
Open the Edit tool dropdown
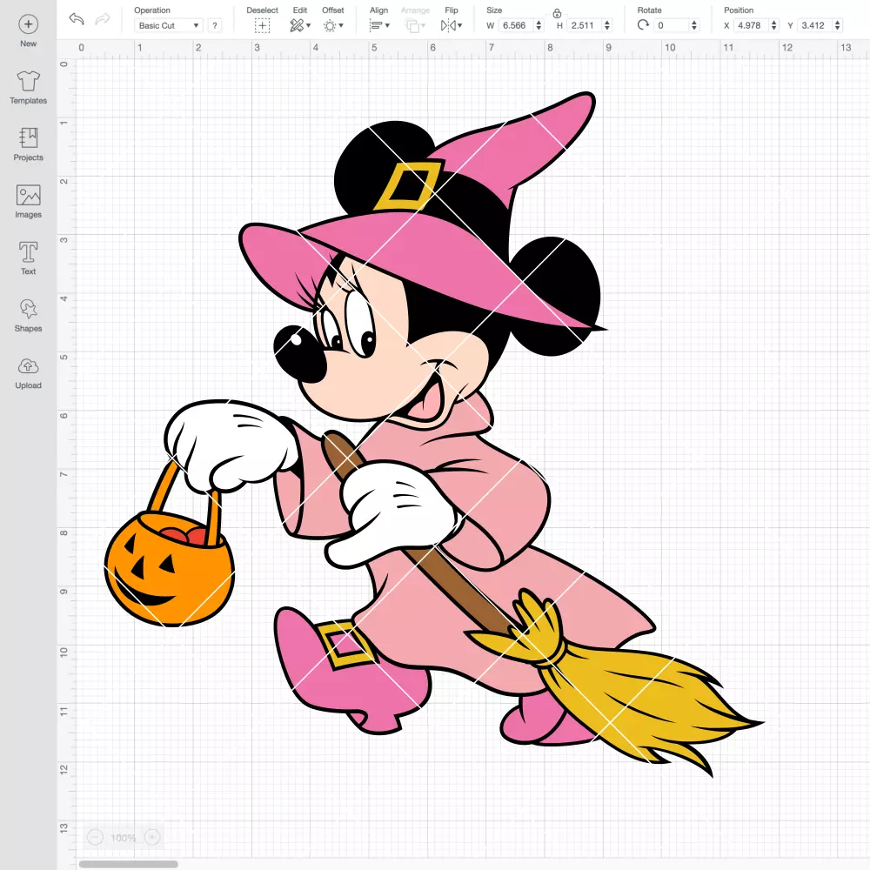300,25
